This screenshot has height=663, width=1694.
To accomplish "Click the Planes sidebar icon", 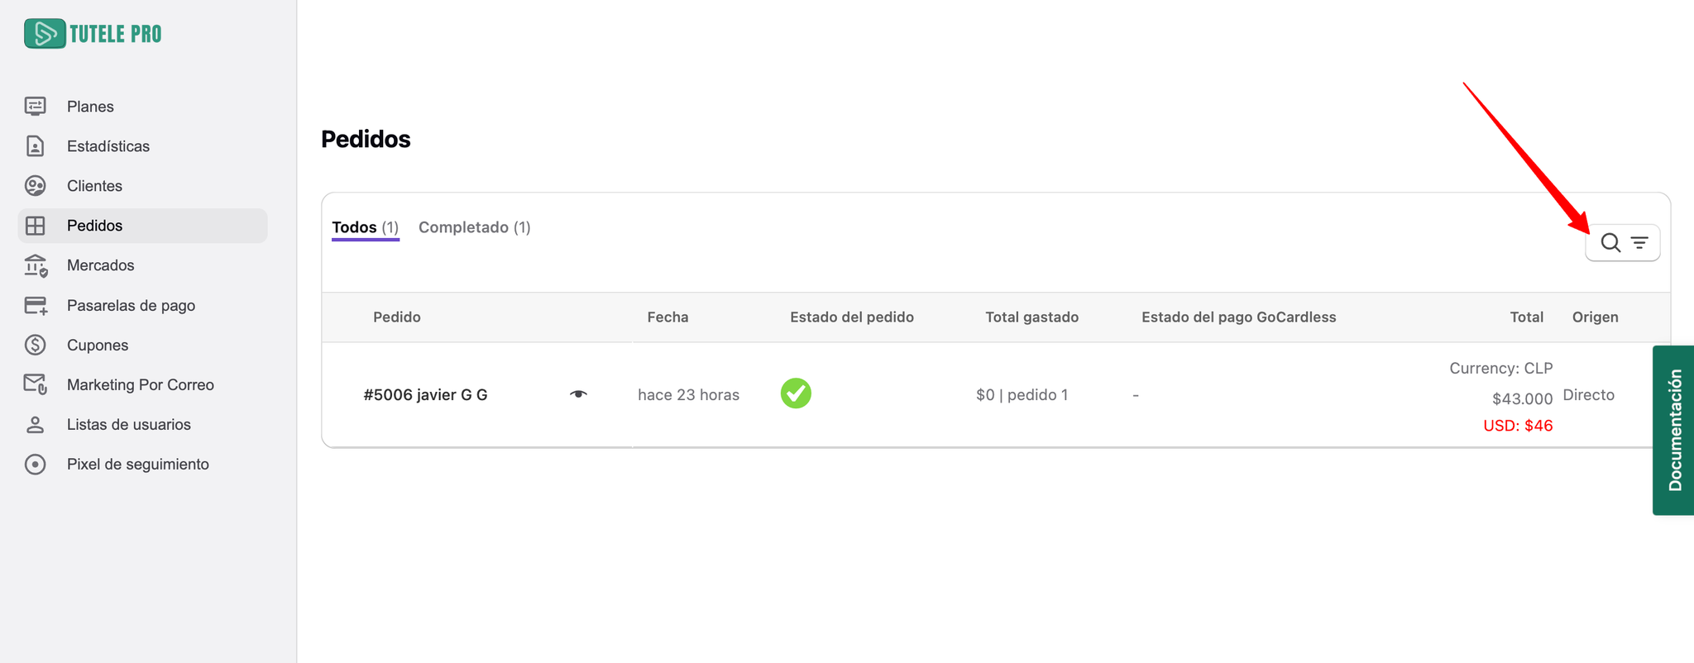I will click(x=35, y=106).
